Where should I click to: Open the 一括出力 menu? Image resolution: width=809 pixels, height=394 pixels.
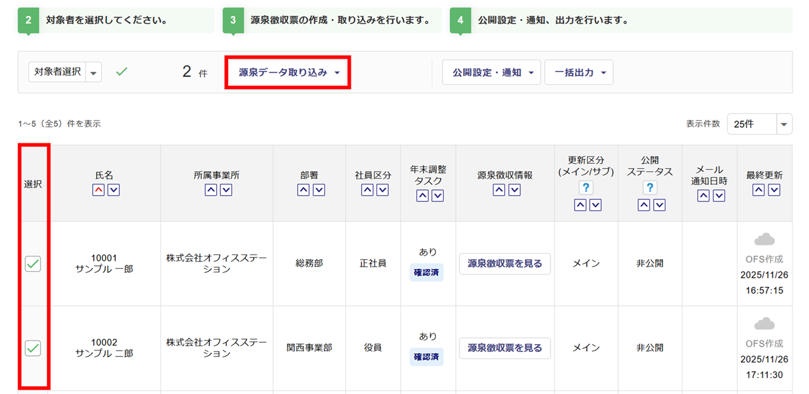[x=578, y=73]
